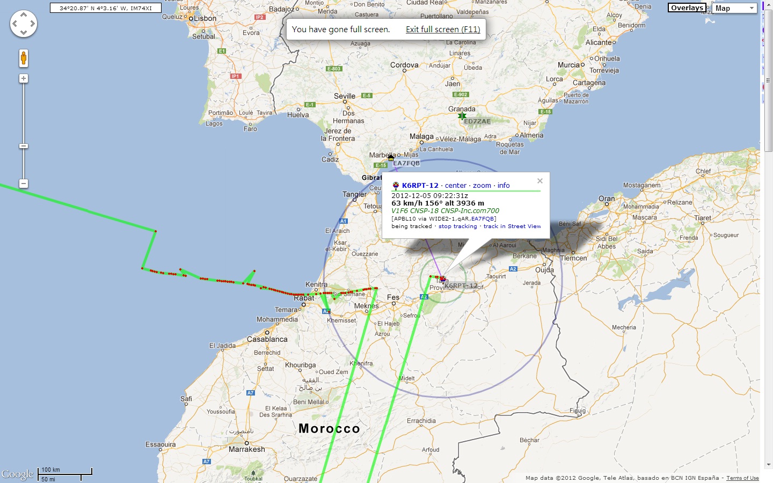Image resolution: width=773 pixels, height=483 pixels.
Task: Open the Map type dropdown
Action: (734, 8)
